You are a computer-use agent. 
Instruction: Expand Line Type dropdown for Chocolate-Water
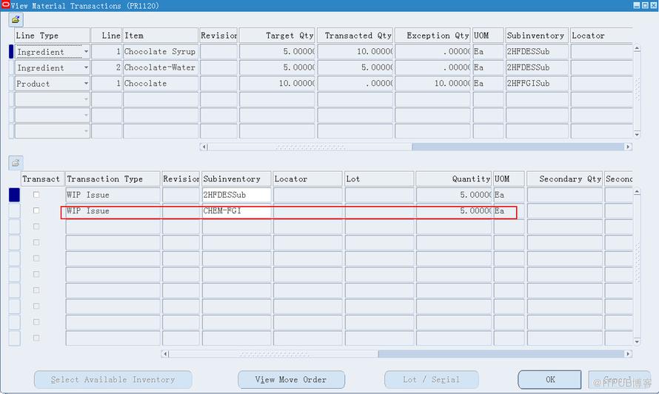86,67
